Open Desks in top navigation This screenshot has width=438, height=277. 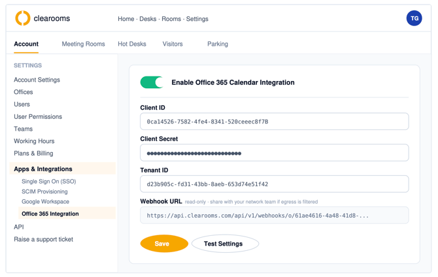pyautogui.click(x=148, y=19)
